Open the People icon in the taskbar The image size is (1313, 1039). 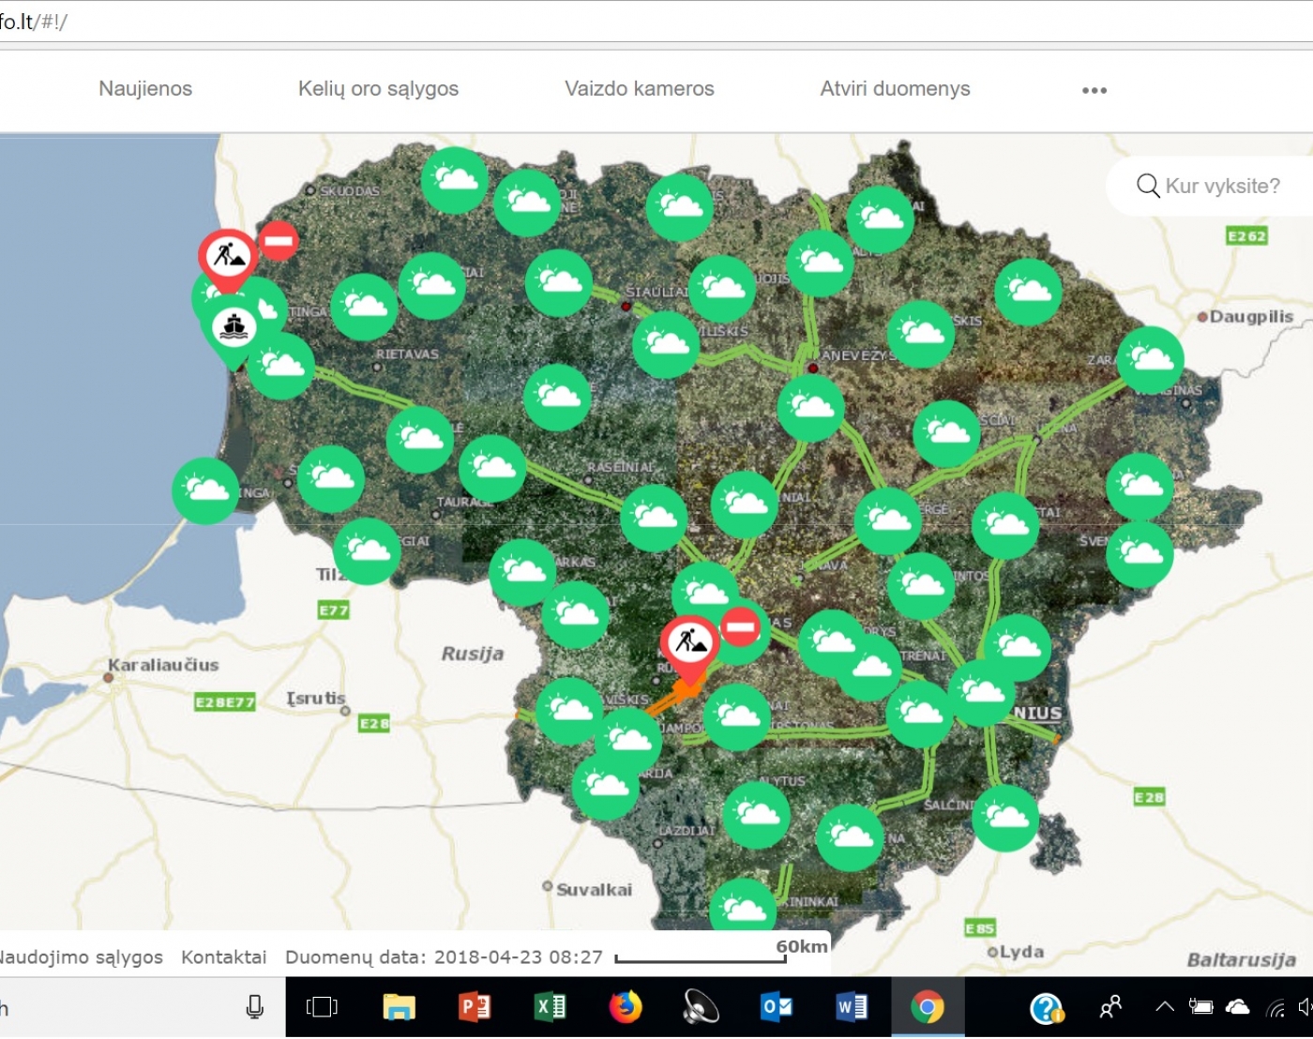pyautogui.click(x=1110, y=1008)
